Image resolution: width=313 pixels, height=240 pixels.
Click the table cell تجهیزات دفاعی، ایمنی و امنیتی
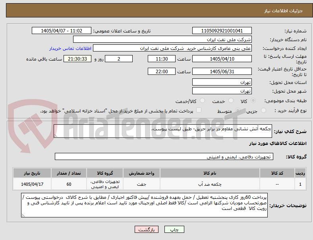[105, 184]
